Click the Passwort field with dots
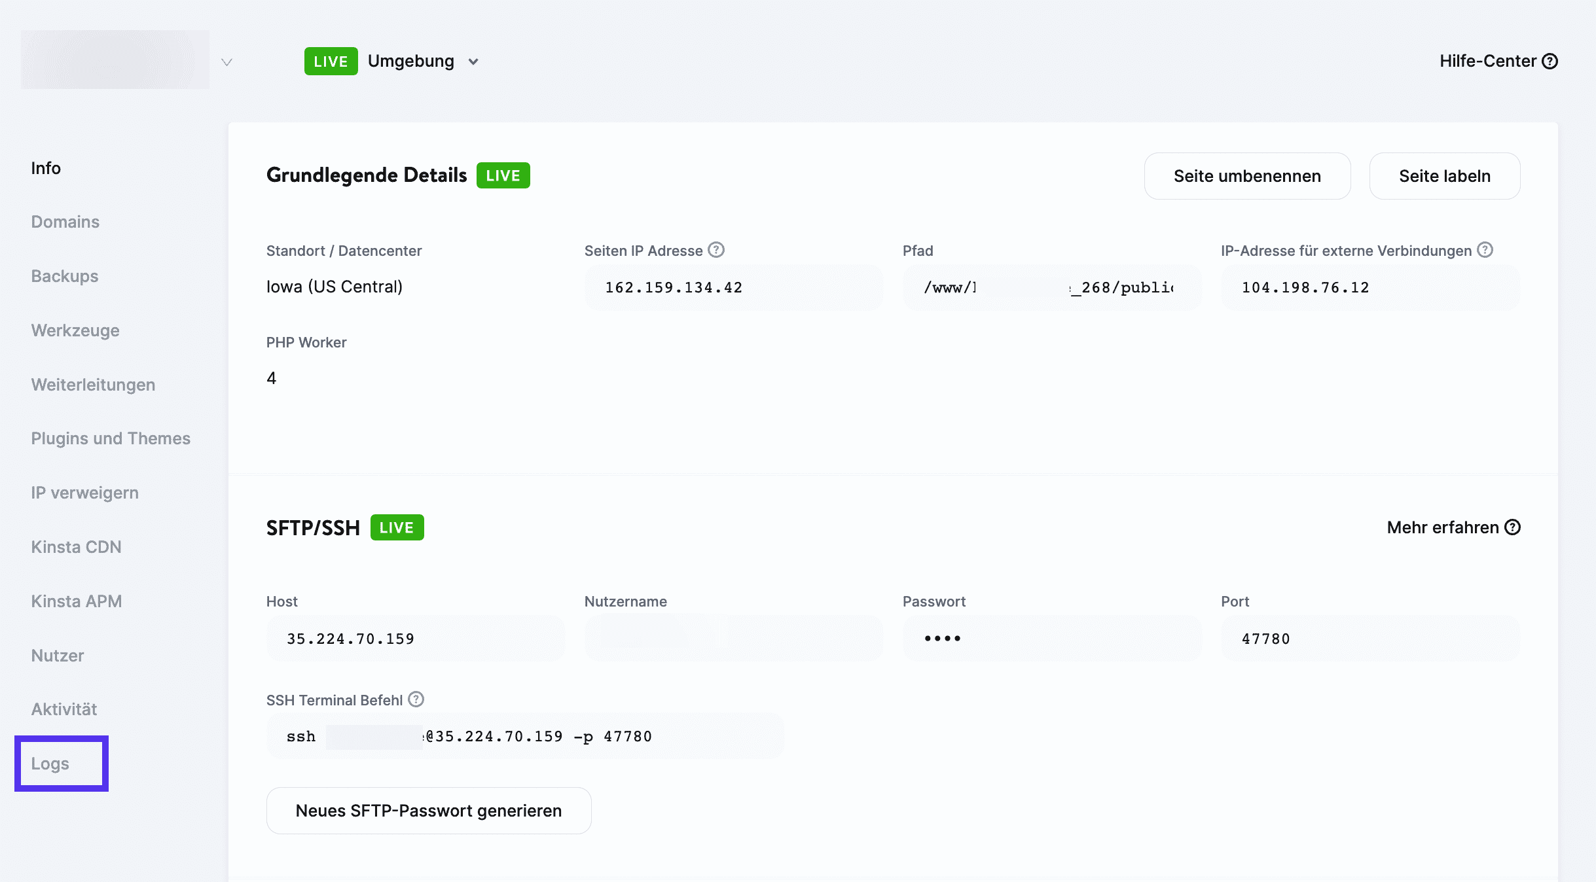Screen dimensions: 1596x882 1051,639
